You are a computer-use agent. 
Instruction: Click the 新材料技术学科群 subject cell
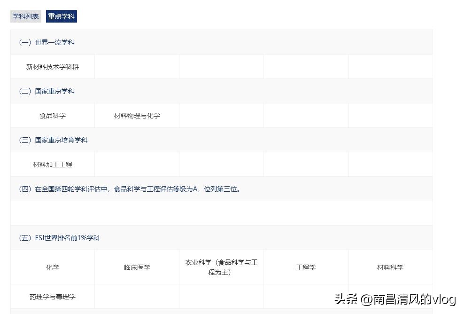(x=53, y=66)
